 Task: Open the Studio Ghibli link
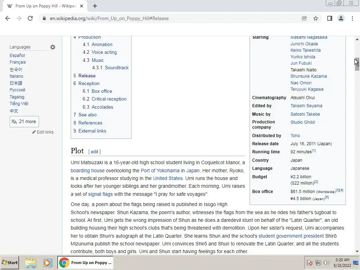[303, 122]
